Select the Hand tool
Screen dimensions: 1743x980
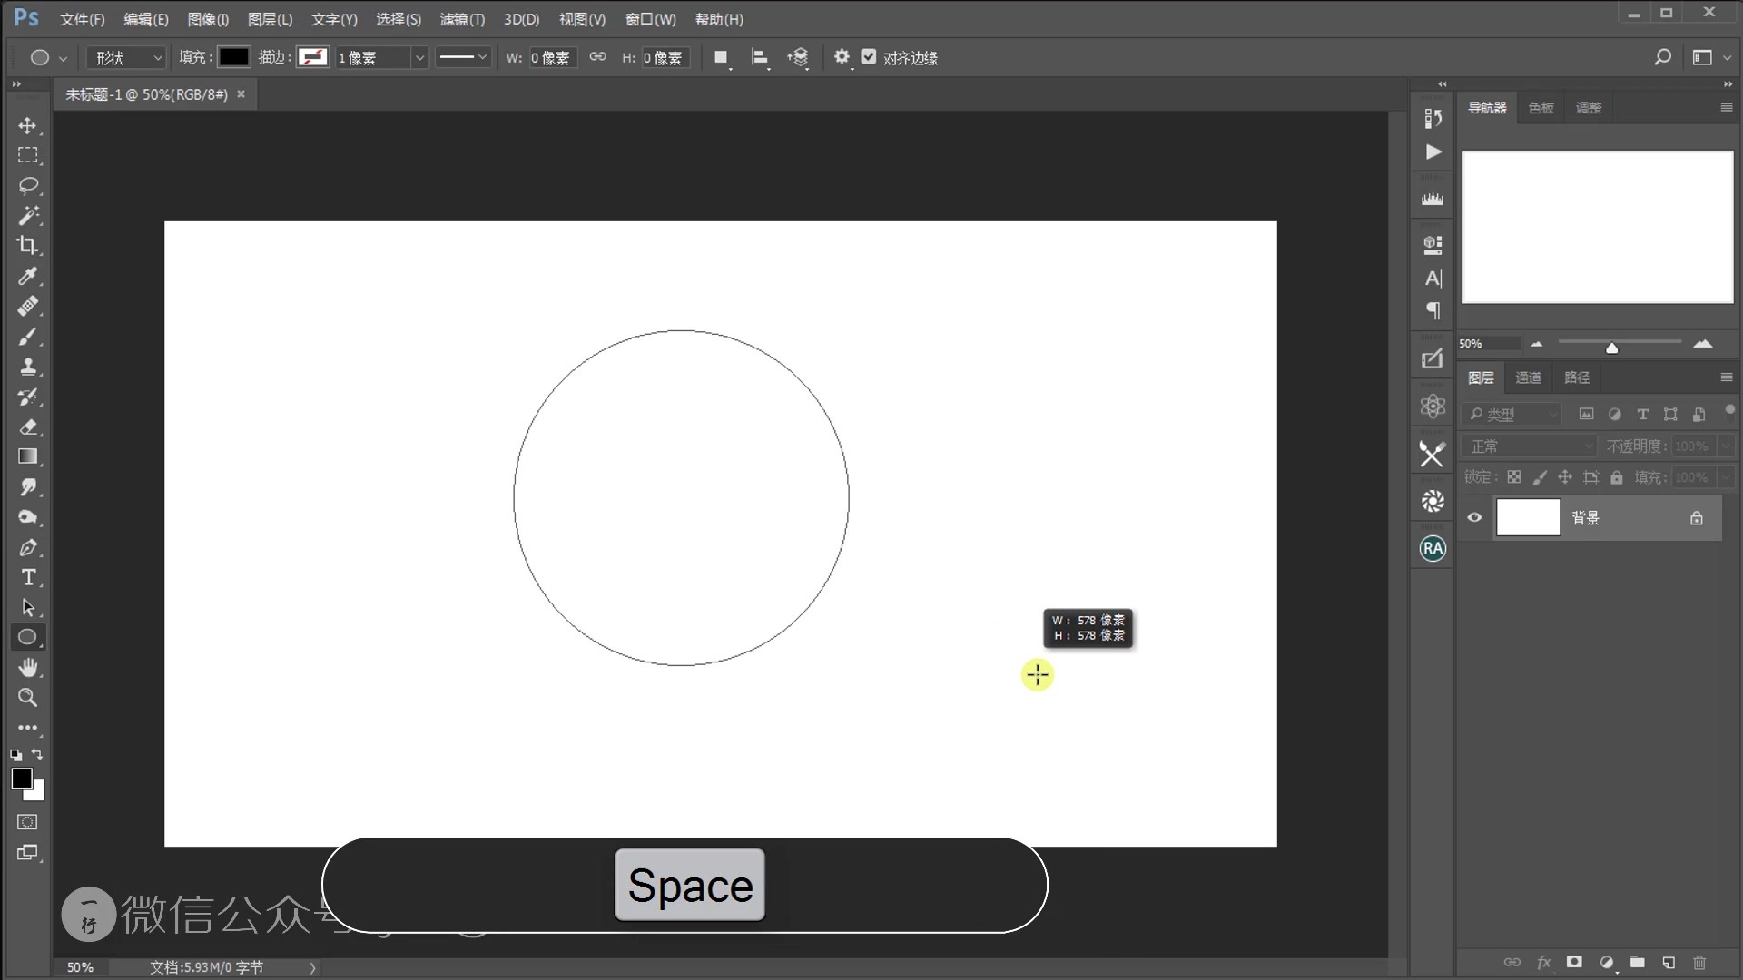pyautogui.click(x=27, y=668)
